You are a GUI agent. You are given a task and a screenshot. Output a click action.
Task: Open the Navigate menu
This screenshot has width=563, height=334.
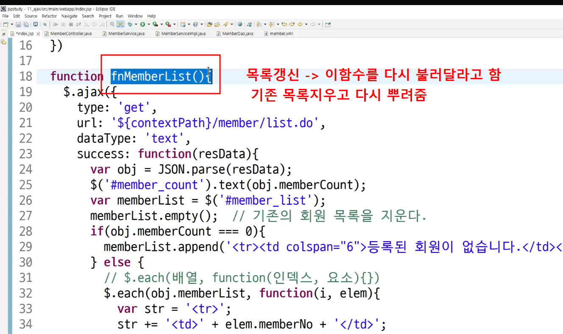(x=70, y=16)
